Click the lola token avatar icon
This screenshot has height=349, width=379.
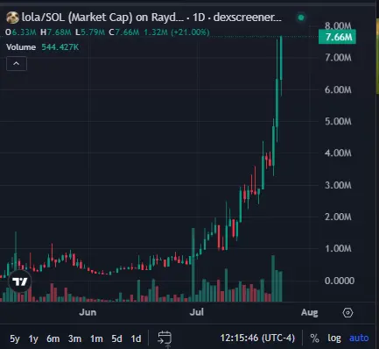point(12,18)
